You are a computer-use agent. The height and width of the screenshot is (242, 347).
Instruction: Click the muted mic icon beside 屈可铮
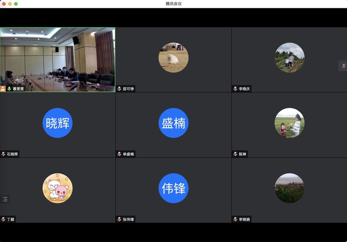[x=119, y=89]
